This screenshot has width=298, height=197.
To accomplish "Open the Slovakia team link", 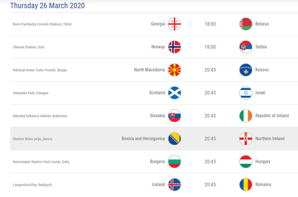I will coord(157,116).
